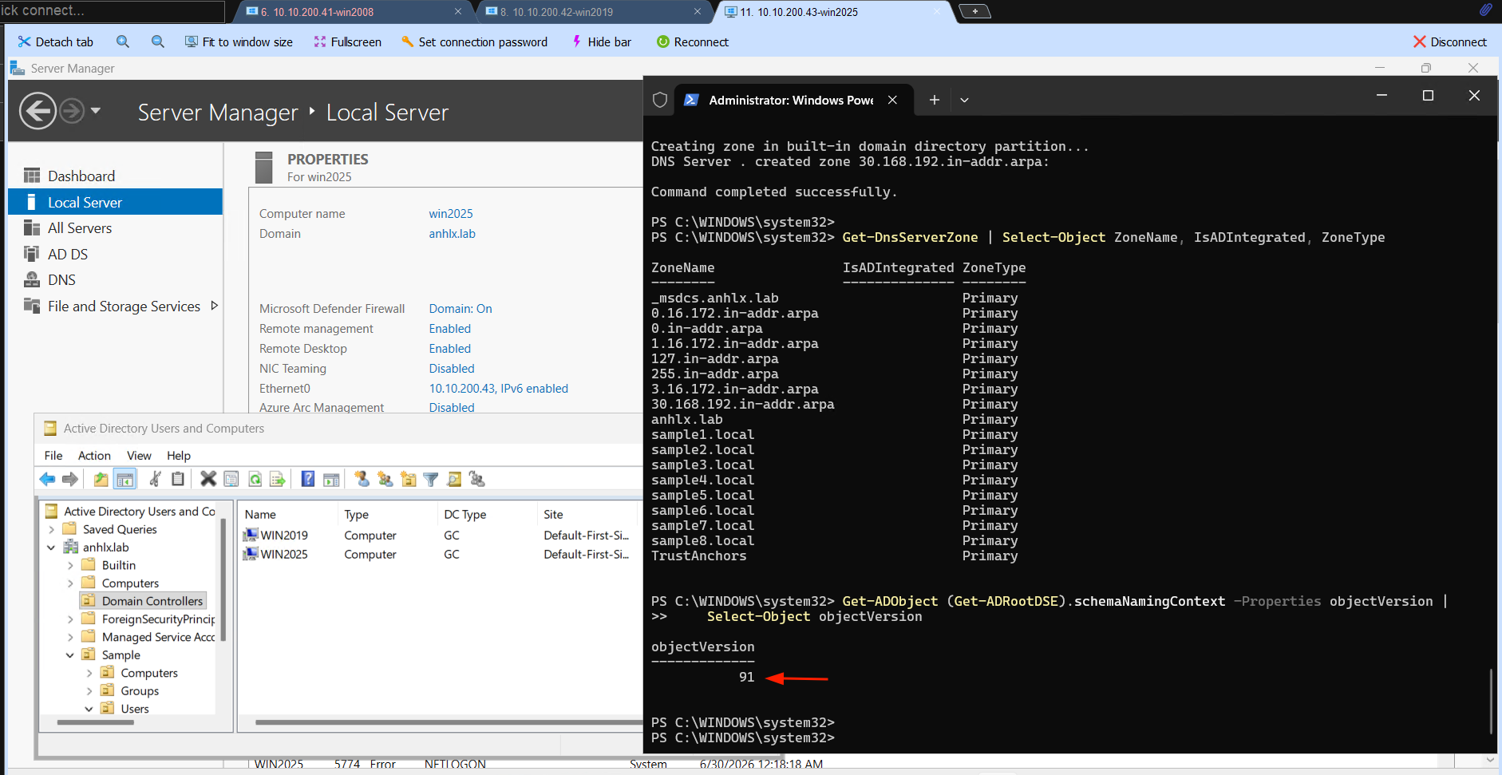This screenshot has width=1502, height=775.
Task: Click PowerShell vertical scrollbar
Action: point(1491,701)
